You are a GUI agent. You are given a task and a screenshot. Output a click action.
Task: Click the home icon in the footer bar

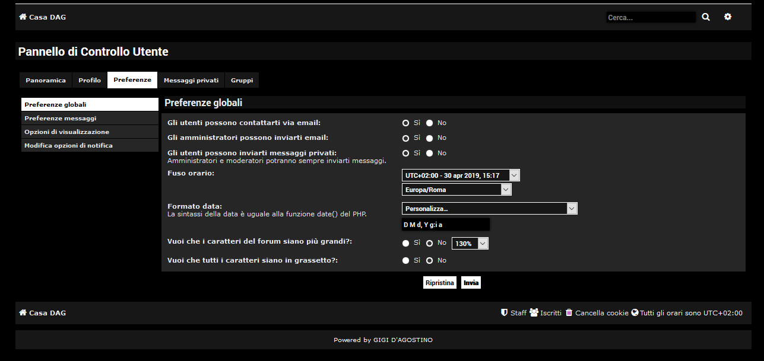click(x=22, y=312)
